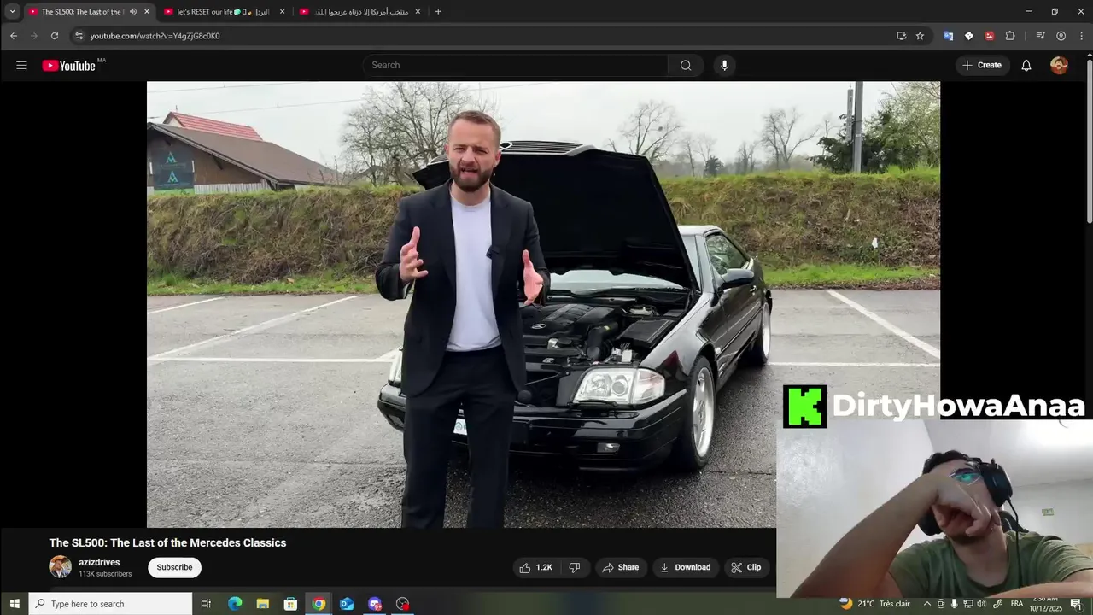The width and height of the screenshot is (1093, 615).
Task: Click Windows taskbar search box
Action: [x=111, y=604]
